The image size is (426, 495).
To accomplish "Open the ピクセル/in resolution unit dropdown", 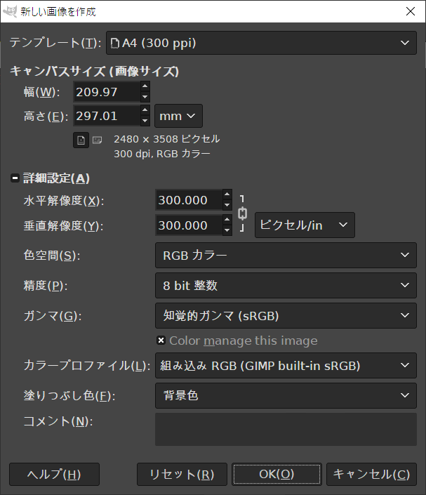I will pyautogui.click(x=305, y=225).
